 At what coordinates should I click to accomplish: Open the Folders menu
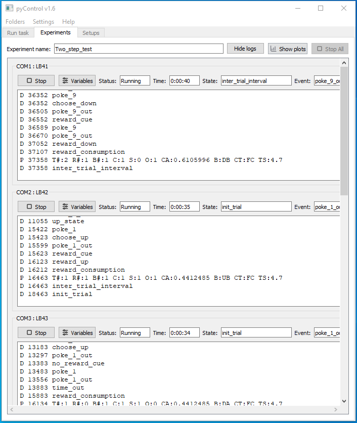click(15, 22)
